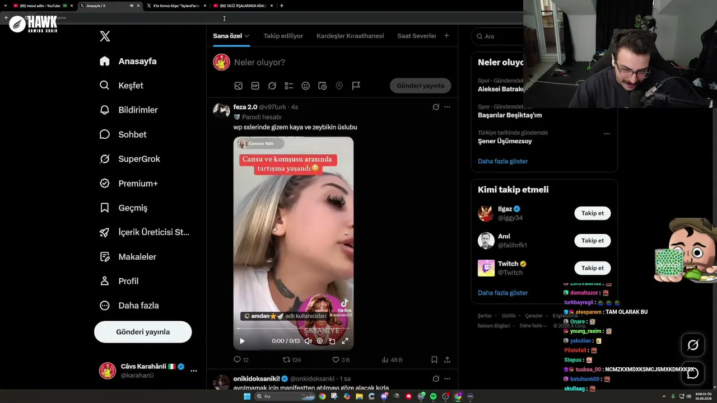Open more options on feza 2.0 post

click(447, 107)
